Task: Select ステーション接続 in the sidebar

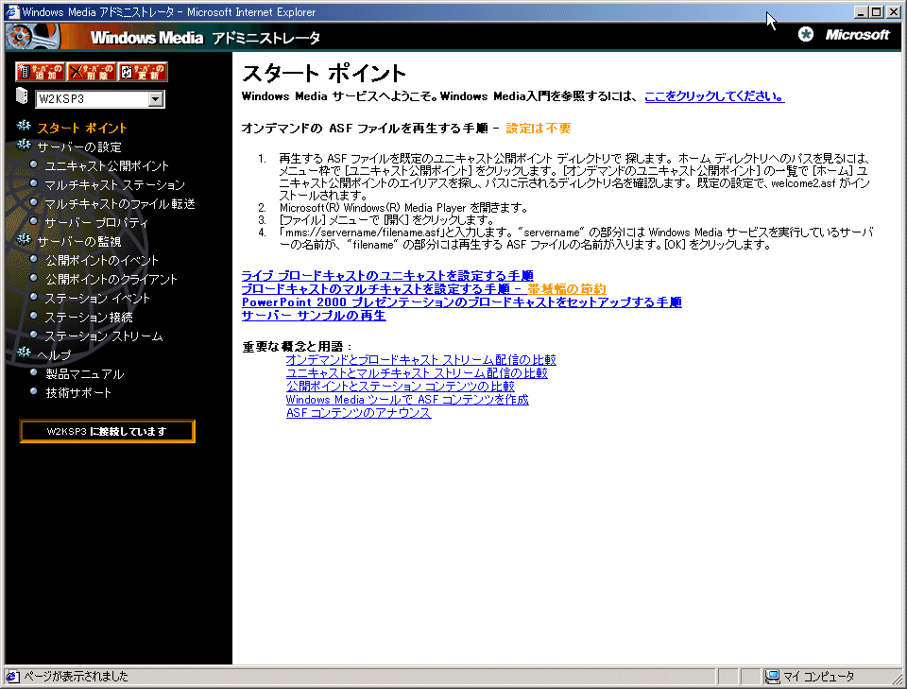Action: coord(89,317)
